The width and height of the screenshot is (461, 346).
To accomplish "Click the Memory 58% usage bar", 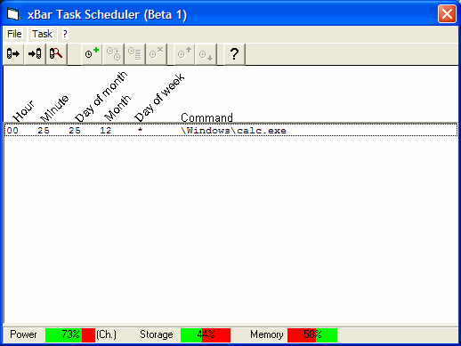I will click(312, 334).
